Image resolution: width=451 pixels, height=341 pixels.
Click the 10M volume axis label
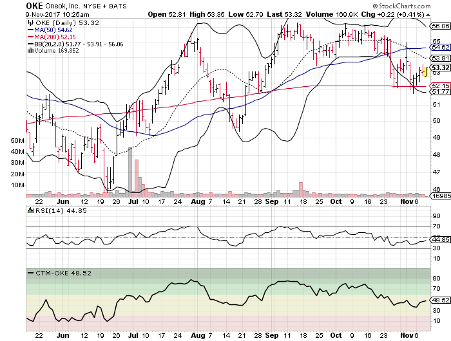(17, 185)
